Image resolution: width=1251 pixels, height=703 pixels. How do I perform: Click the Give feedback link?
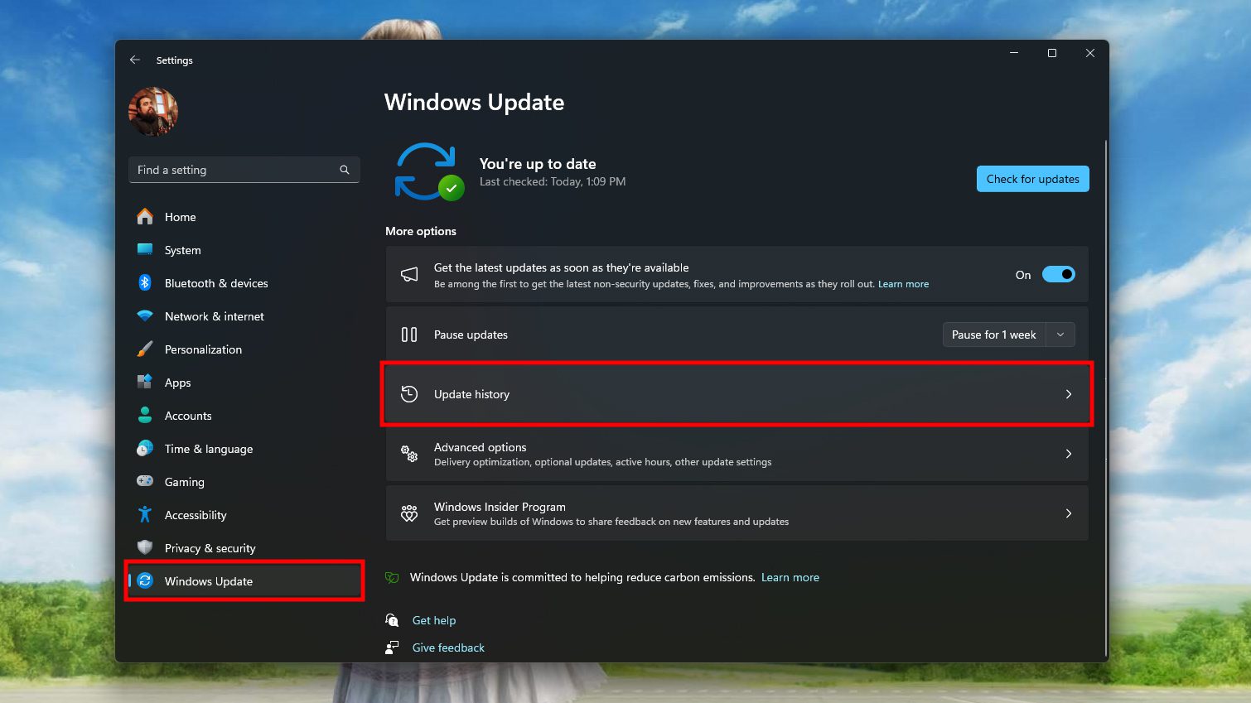click(448, 648)
